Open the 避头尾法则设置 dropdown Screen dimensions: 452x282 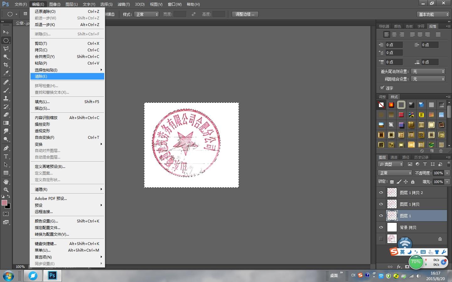tap(428, 71)
